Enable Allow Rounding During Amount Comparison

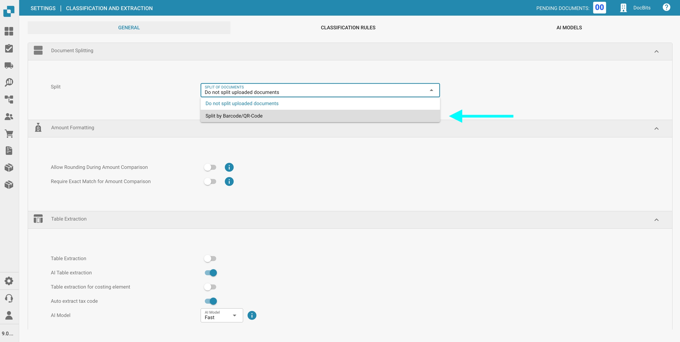point(210,167)
